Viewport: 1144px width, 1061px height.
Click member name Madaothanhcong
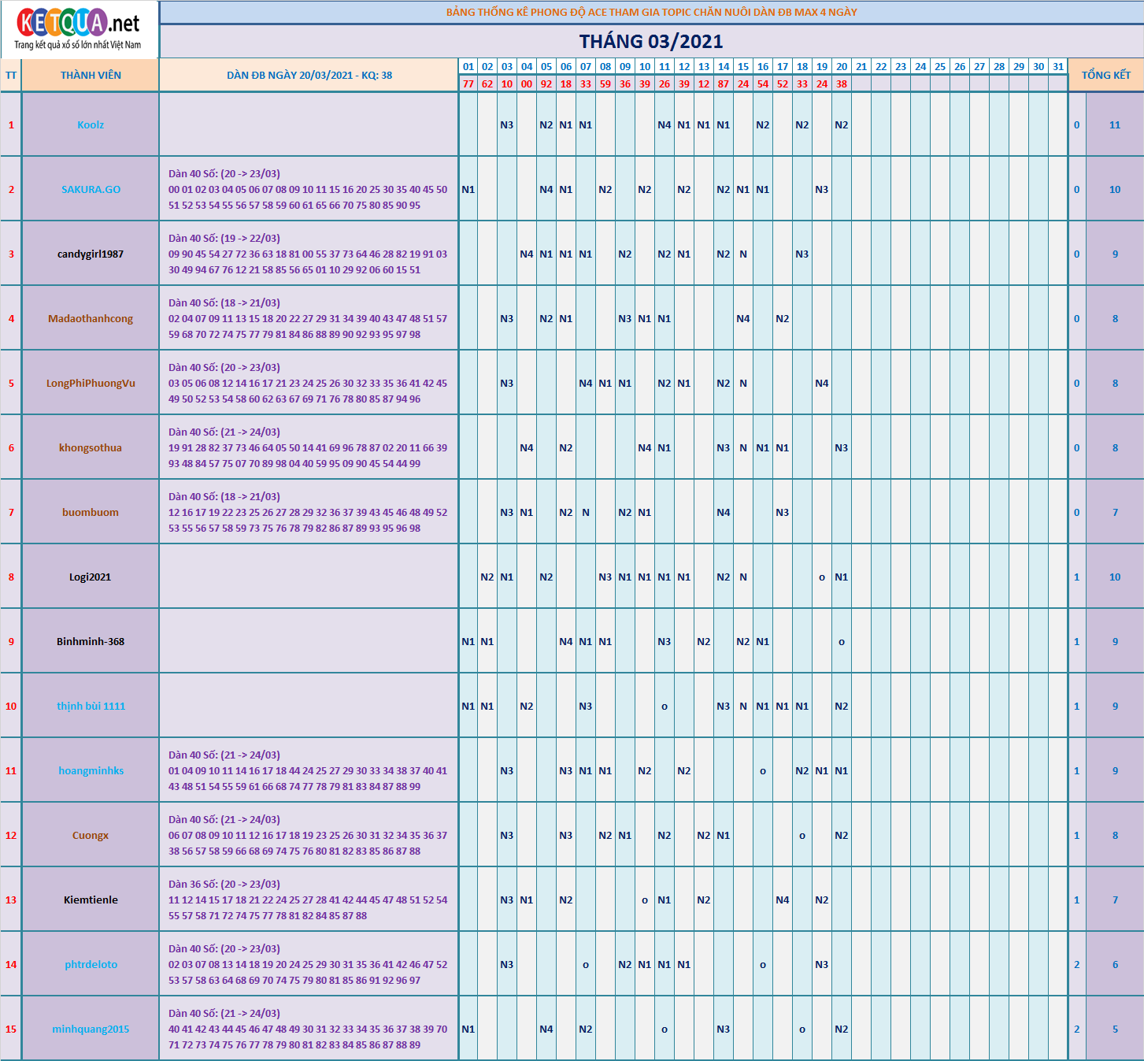[x=91, y=318]
